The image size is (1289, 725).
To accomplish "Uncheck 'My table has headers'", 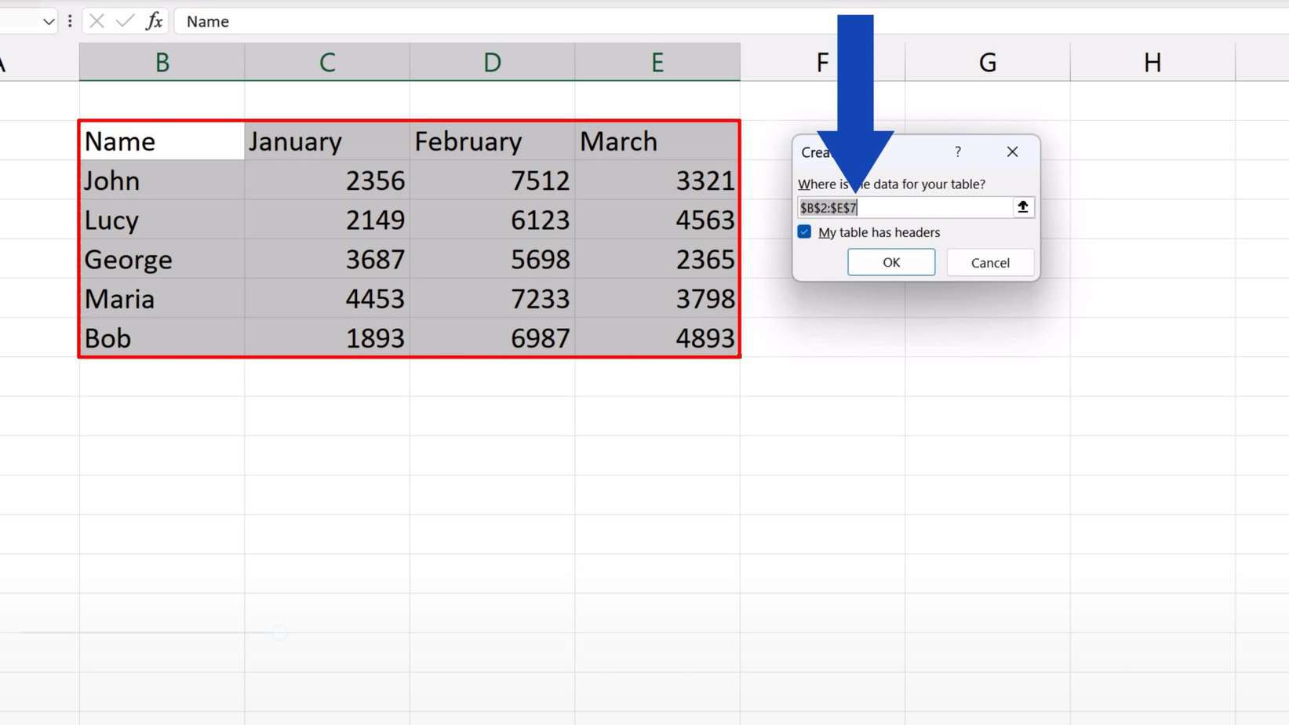I will 803,231.
